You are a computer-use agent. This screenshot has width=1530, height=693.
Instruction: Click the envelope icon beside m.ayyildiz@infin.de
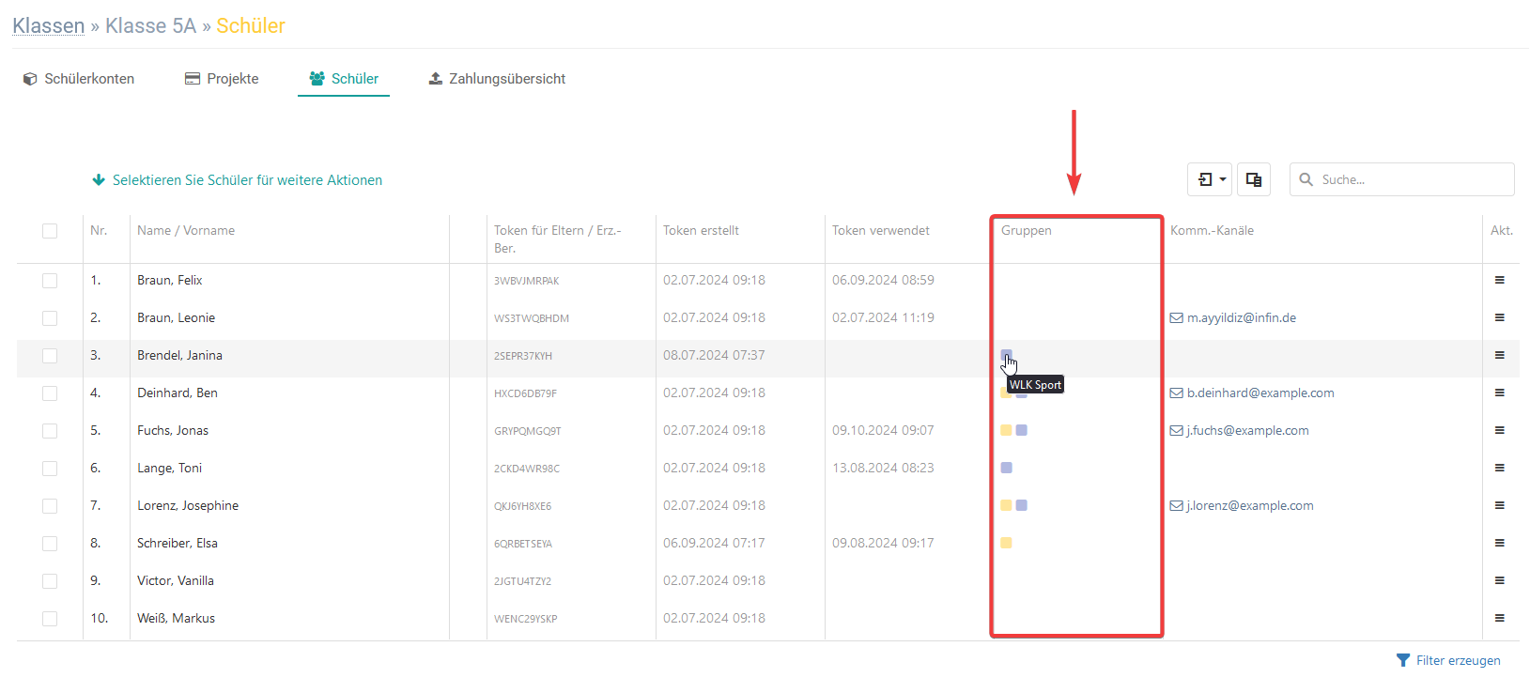(x=1176, y=317)
